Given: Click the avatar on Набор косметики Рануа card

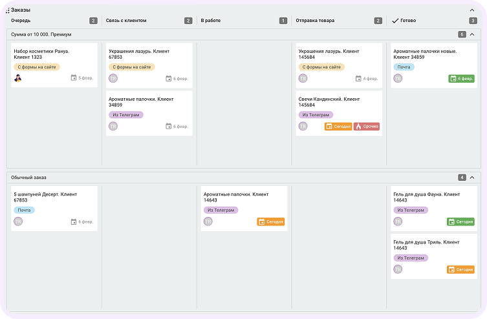Looking at the screenshot, I should 18,78.
